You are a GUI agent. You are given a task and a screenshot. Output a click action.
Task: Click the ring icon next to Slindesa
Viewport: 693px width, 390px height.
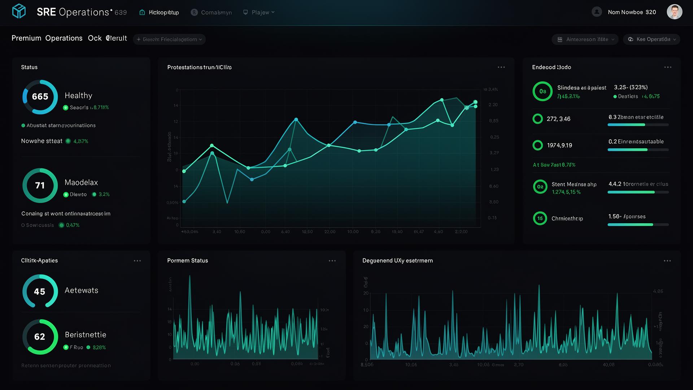click(542, 91)
